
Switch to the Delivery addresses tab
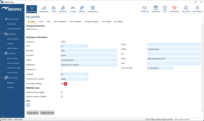(60, 22)
